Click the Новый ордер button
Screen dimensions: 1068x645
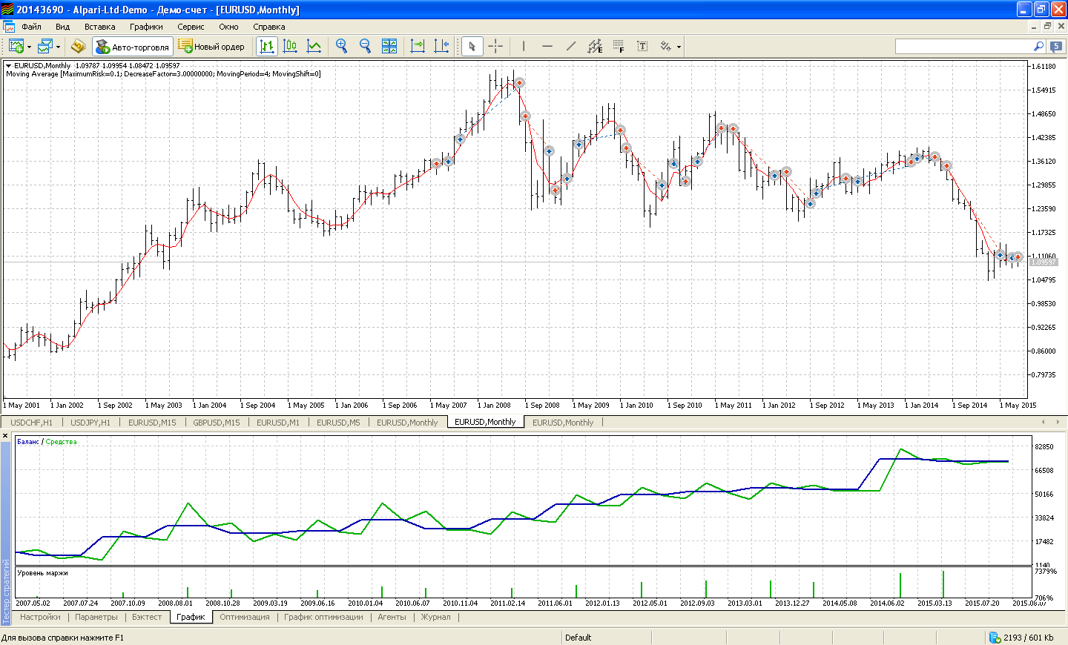tap(212, 47)
